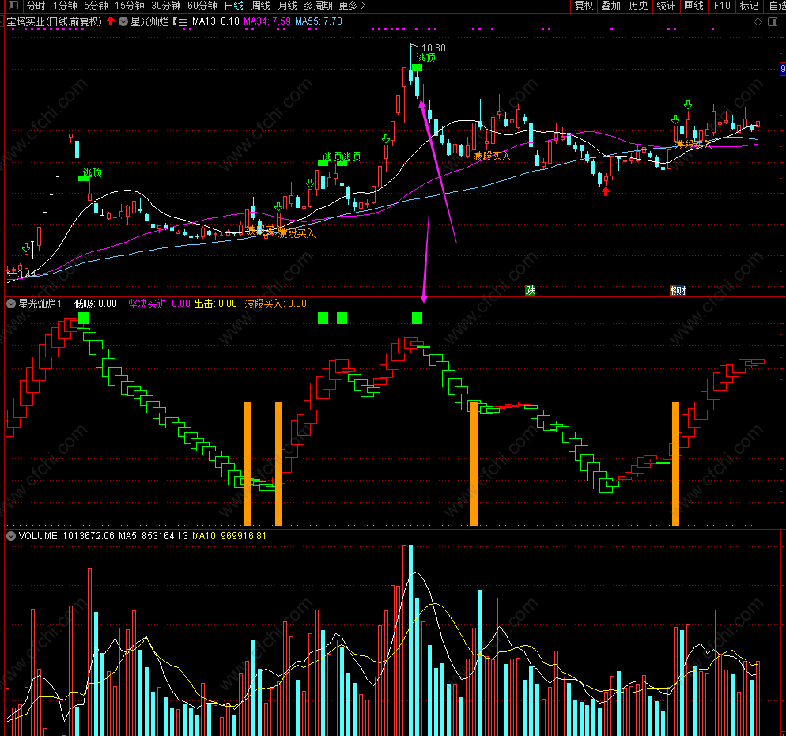Click the 波段买入: 0.00 indicator label
The image size is (786, 736).
point(276,304)
